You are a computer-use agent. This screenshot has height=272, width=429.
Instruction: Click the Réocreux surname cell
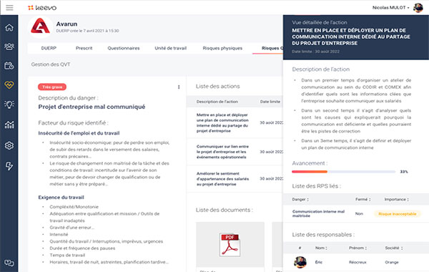[x=357, y=262]
